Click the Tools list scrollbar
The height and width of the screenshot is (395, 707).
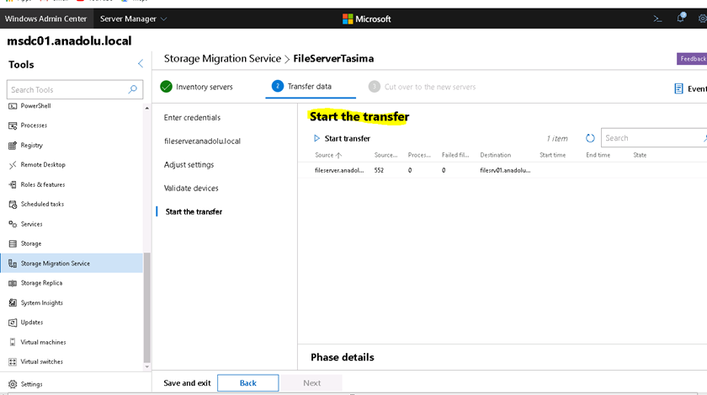(146, 307)
